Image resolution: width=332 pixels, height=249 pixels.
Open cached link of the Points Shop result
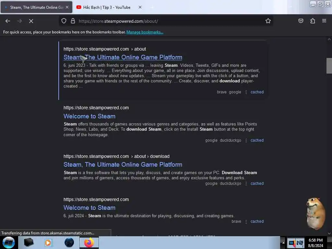[x=257, y=140]
